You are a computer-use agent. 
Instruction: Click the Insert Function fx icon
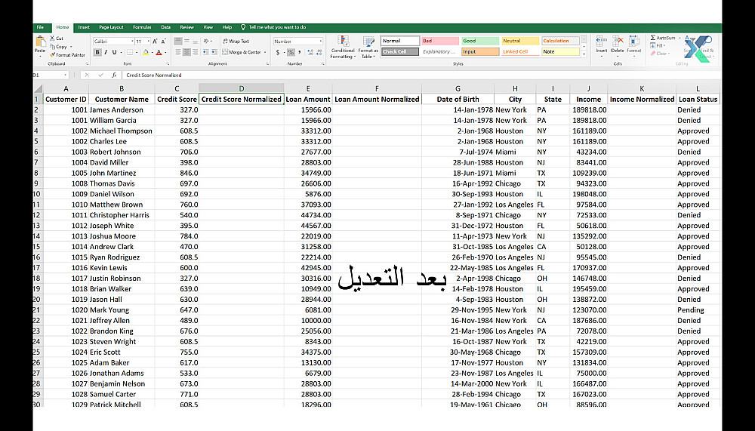114,75
